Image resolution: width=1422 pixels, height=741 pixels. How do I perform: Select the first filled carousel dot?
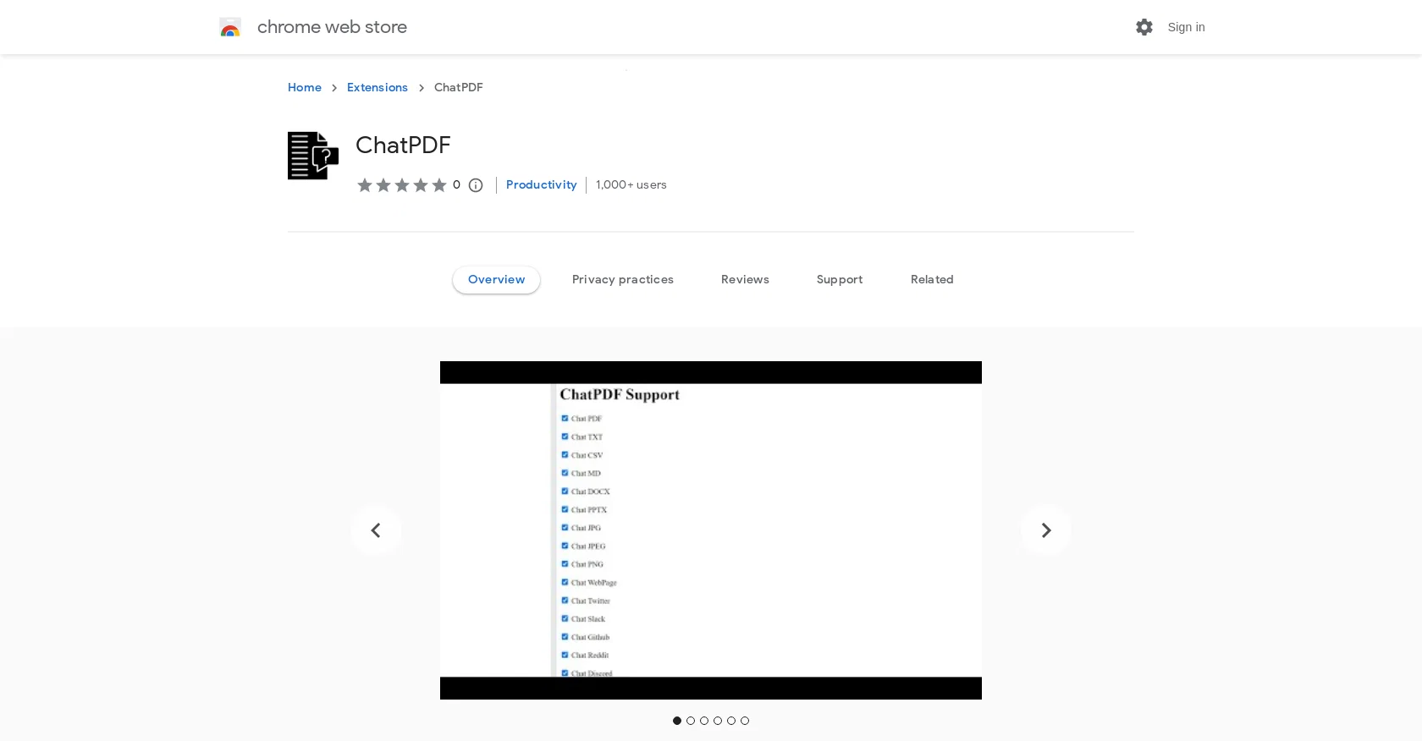pos(677,721)
